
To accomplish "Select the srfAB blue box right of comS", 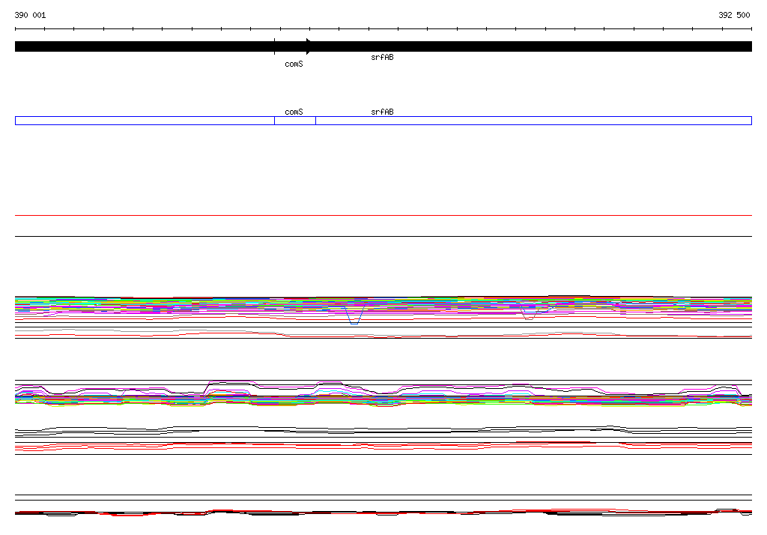I will pos(533,121).
